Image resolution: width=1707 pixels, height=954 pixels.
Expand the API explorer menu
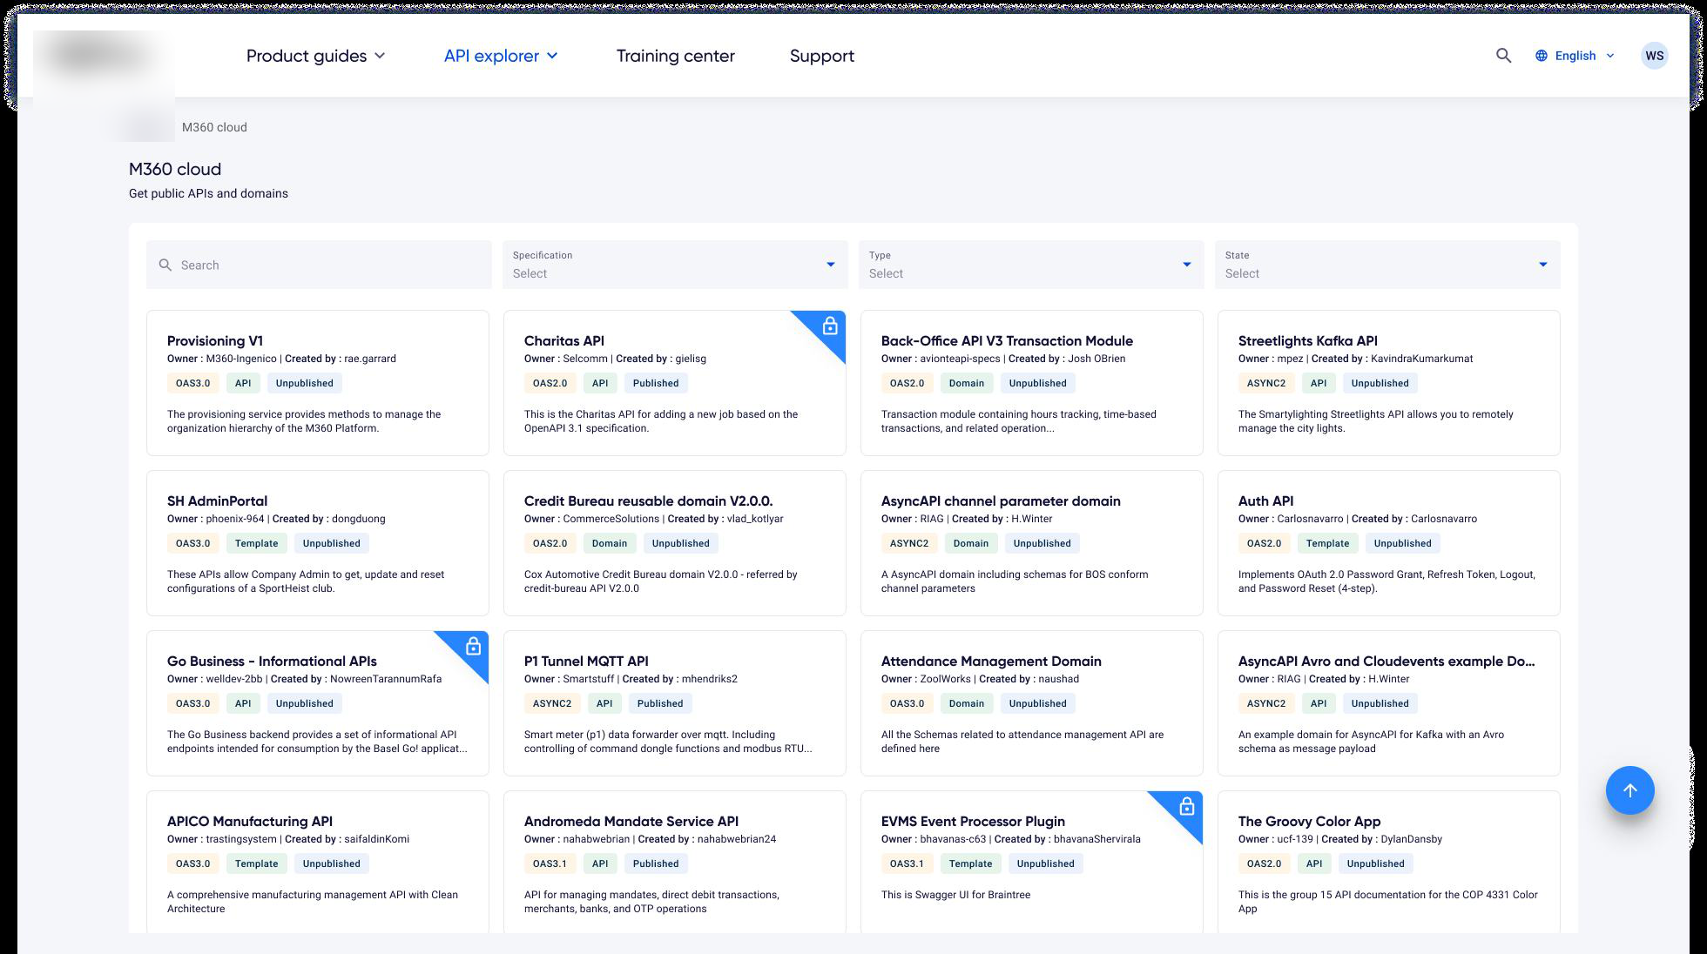501,56
